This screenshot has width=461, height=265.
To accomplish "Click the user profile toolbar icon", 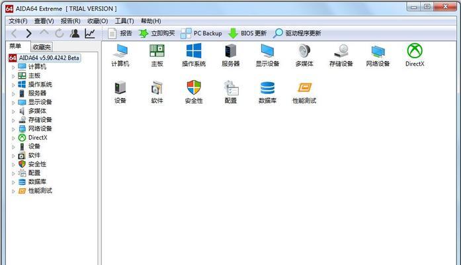I will (75, 33).
